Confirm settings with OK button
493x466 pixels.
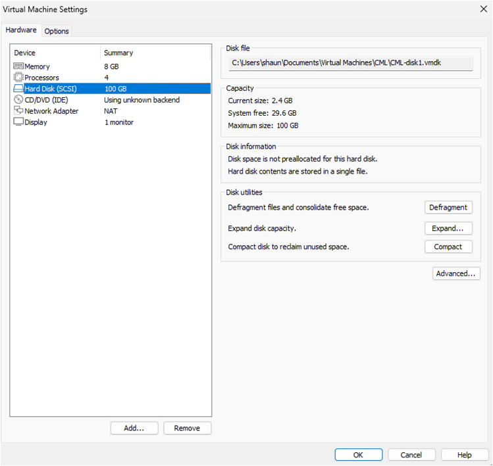358,455
